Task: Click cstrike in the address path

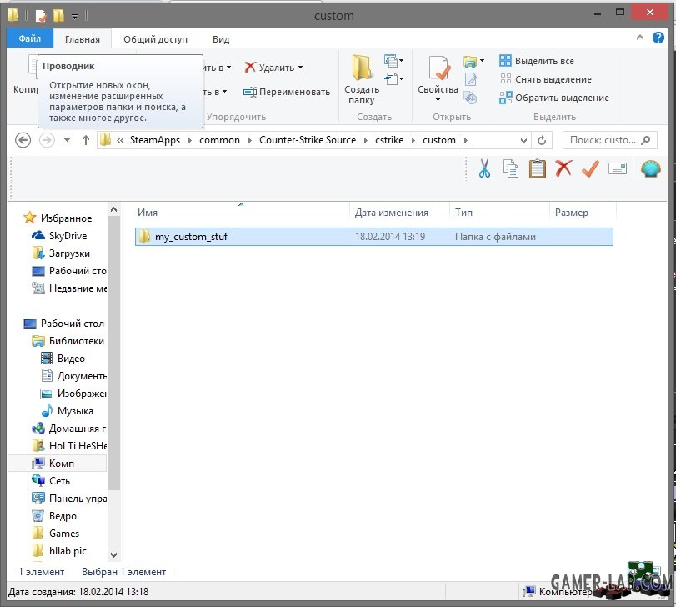Action: tap(389, 140)
